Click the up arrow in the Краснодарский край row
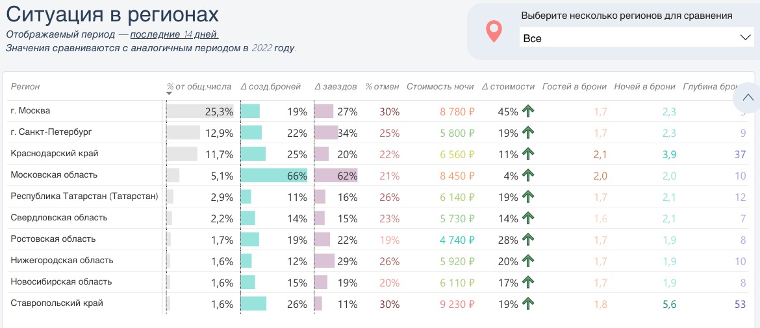Screen dimensions: 760x328 [x=528, y=154]
